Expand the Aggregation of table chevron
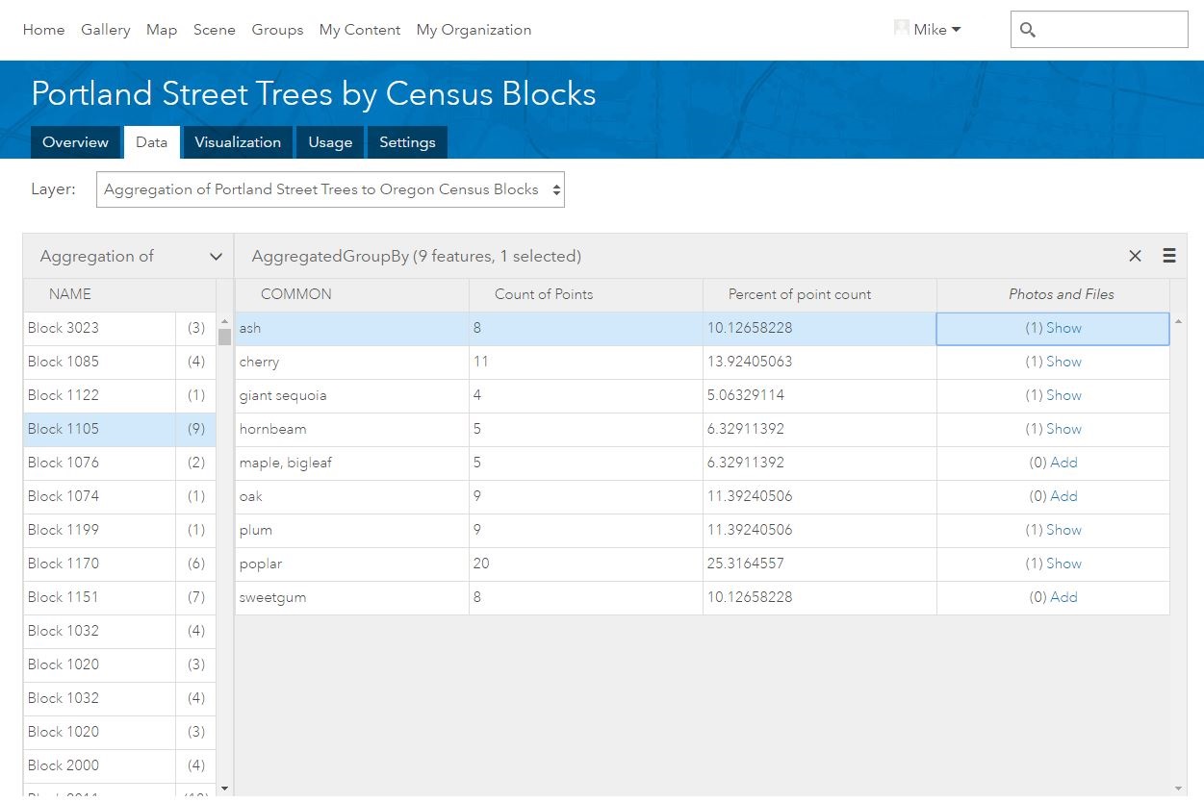 tap(216, 257)
